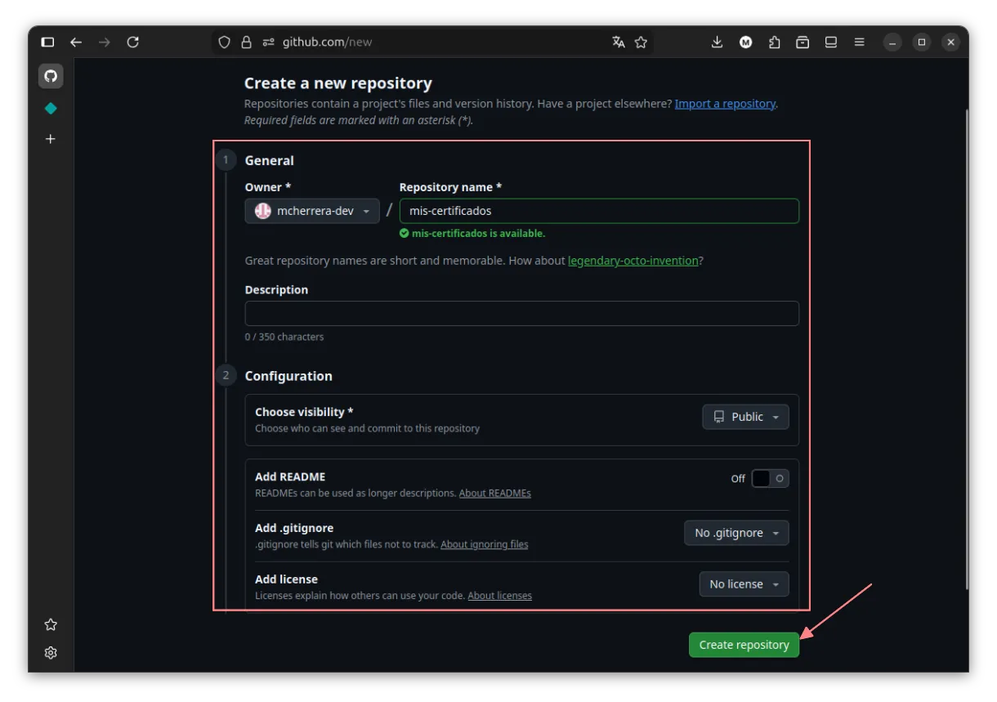Open the extensions puzzle icon
997x702 pixels.
(774, 42)
